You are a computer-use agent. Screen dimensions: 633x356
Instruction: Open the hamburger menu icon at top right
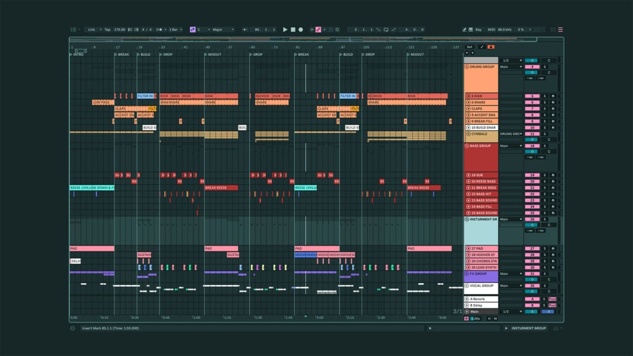[x=560, y=30]
